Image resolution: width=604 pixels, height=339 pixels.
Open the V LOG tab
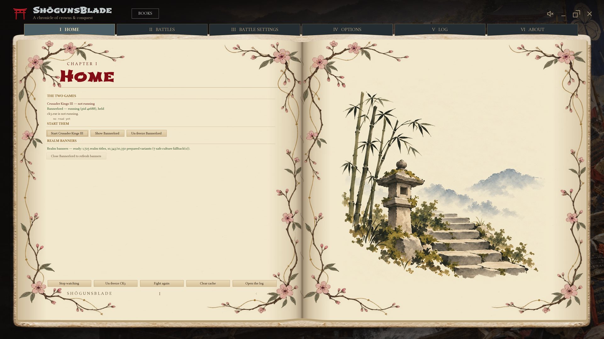pyautogui.click(x=440, y=30)
